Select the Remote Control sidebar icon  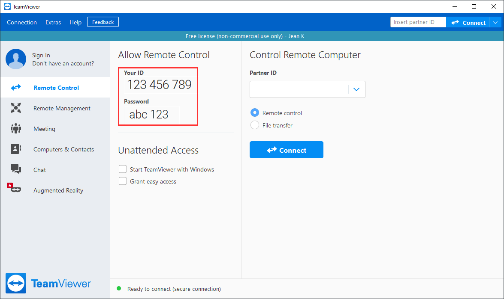pyautogui.click(x=16, y=87)
